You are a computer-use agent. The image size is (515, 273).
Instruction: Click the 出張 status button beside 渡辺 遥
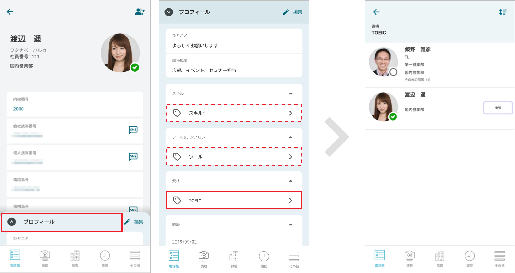point(498,108)
